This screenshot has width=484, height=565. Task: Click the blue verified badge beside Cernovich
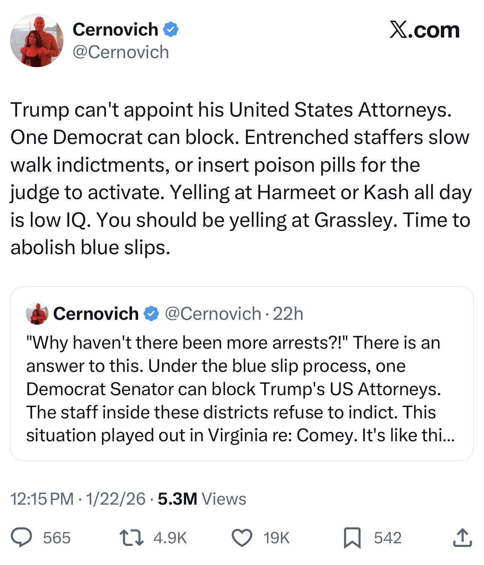171,30
